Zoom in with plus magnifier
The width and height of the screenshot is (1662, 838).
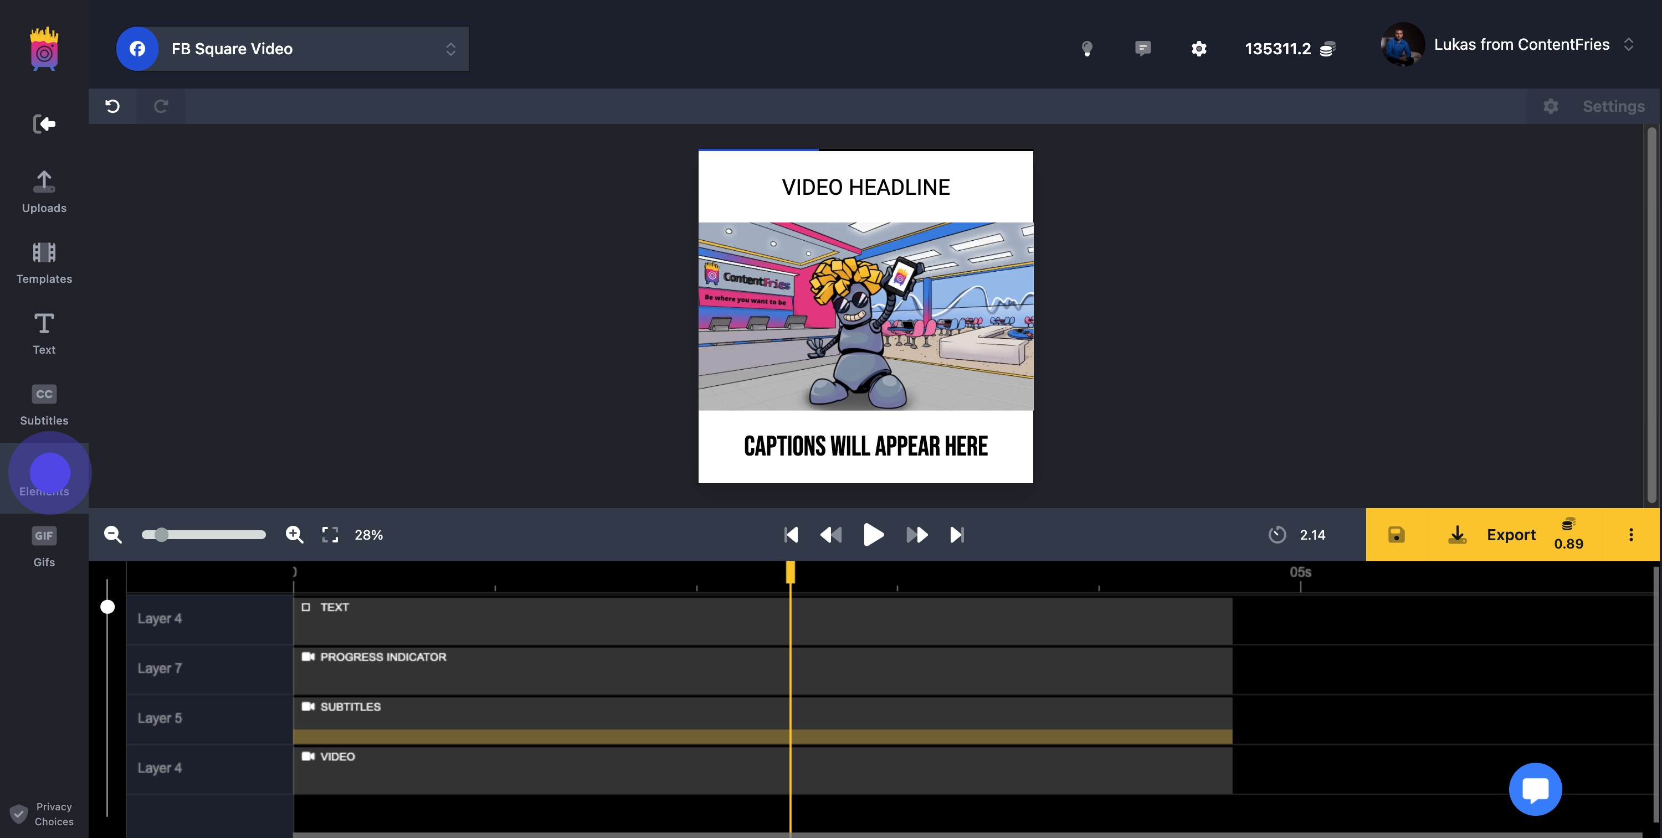pos(294,534)
